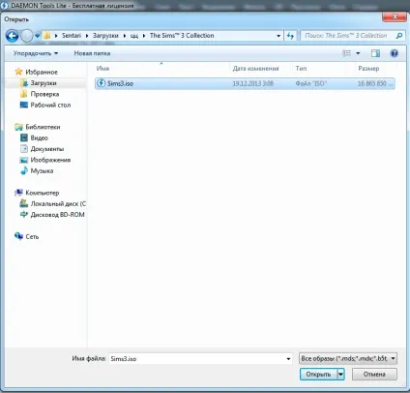Select Избранное in navigation pane
This screenshot has height=393, width=410.
point(42,72)
